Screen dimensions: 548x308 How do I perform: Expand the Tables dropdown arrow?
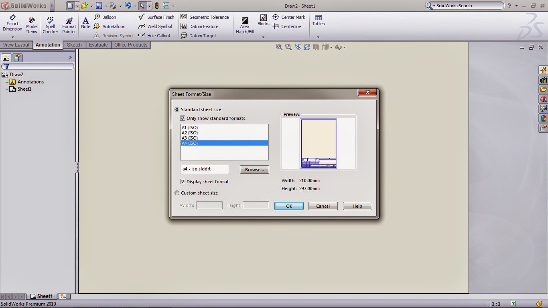[x=318, y=37]
